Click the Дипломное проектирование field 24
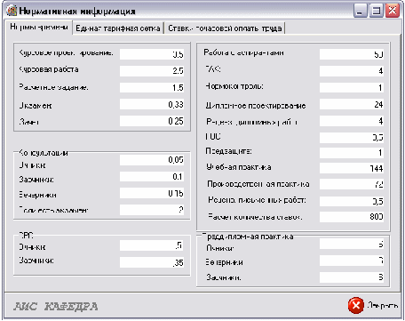The width and height of the screenshot is (405, 321). [352, 104]
